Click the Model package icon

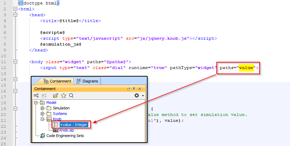pyautogui.click(x=43, y=103)
